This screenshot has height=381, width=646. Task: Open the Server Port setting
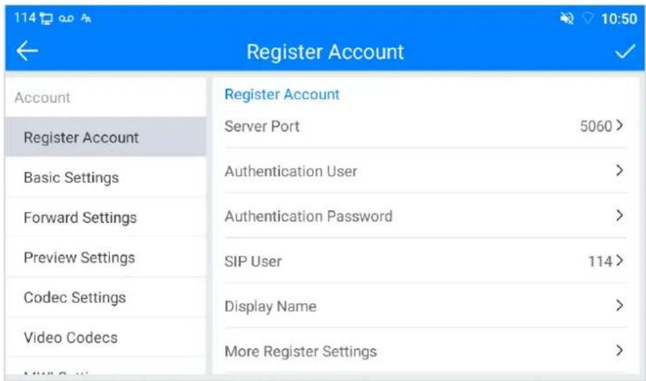[x=426, y=126]
